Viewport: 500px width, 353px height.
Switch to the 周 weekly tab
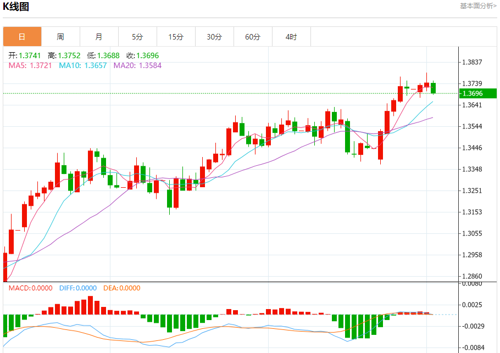(x=60, y=37)
